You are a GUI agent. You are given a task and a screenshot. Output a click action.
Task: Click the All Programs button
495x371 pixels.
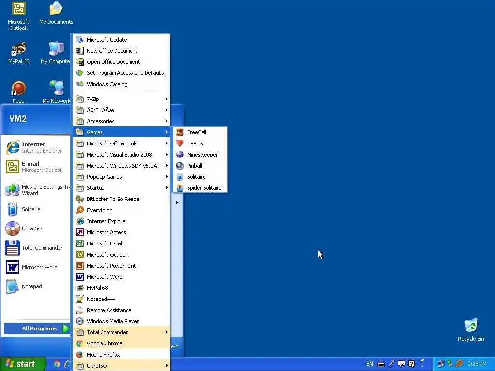37,328
